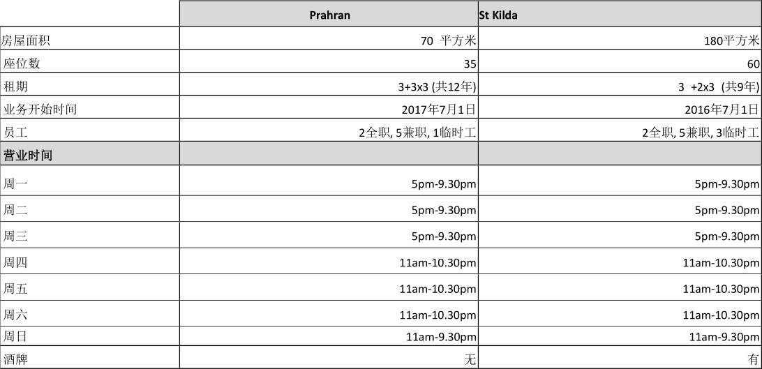Click the 酒牌 row label

pos(15,359)
